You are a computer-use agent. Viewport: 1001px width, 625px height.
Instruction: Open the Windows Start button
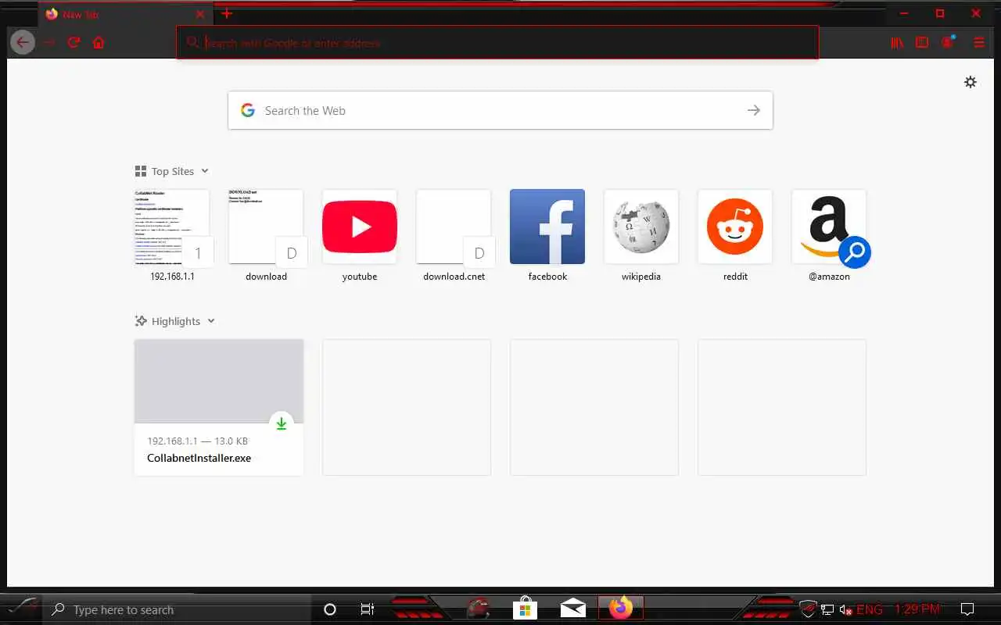[20, 608]
